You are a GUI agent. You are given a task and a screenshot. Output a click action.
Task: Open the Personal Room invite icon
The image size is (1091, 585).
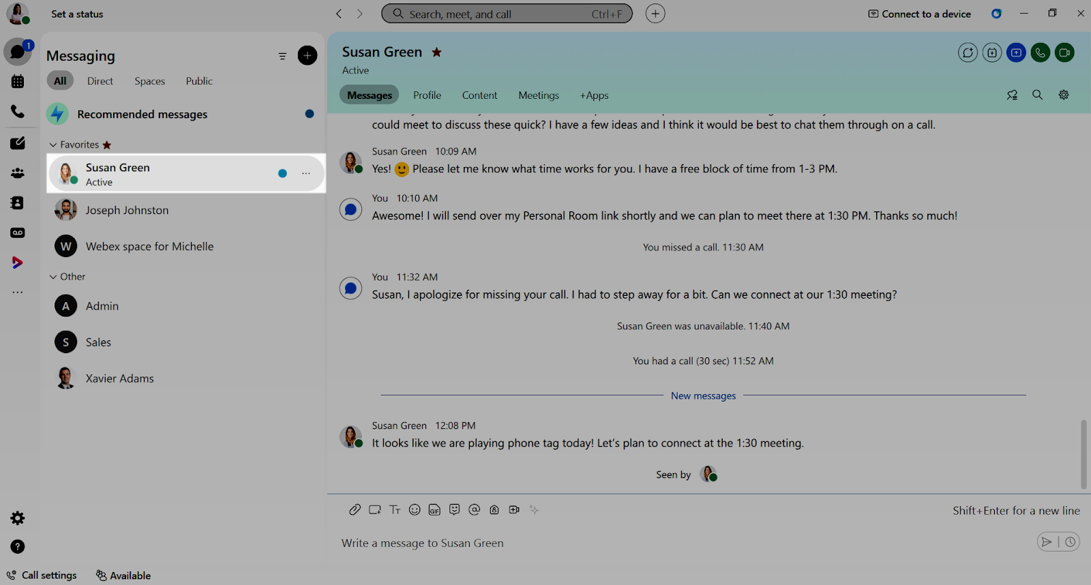click(494, 510)
